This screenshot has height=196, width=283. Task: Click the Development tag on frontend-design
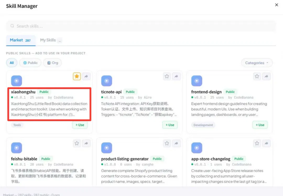[x=203, y=125]
